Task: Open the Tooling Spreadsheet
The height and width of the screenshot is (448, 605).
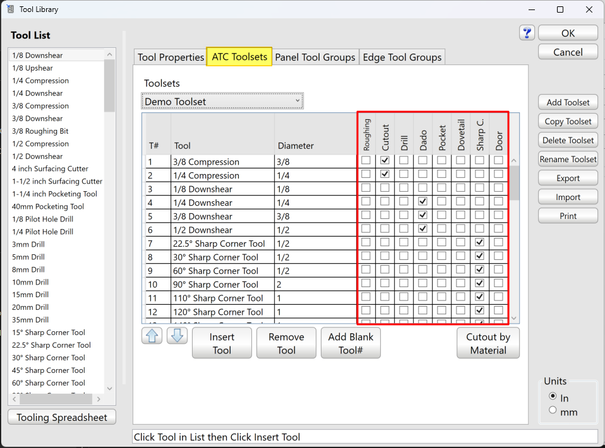Action: 62,417
